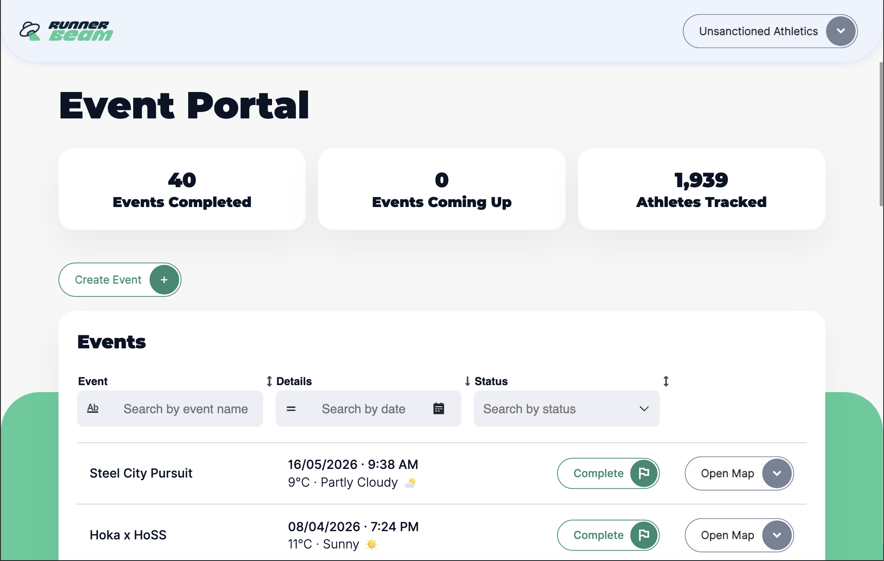This screenshot has height=561, width=884.
Task: Expand Open Map chevron for Hoka x HoSS
Action: [x=777, y=535]
